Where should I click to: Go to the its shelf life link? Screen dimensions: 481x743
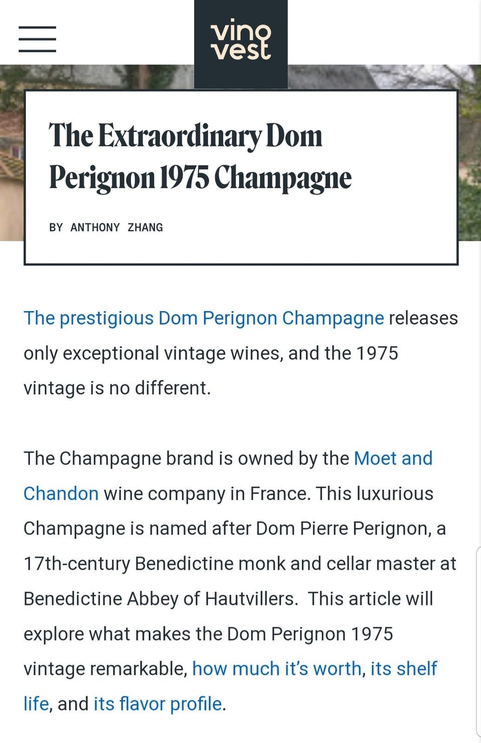point(403,669)
